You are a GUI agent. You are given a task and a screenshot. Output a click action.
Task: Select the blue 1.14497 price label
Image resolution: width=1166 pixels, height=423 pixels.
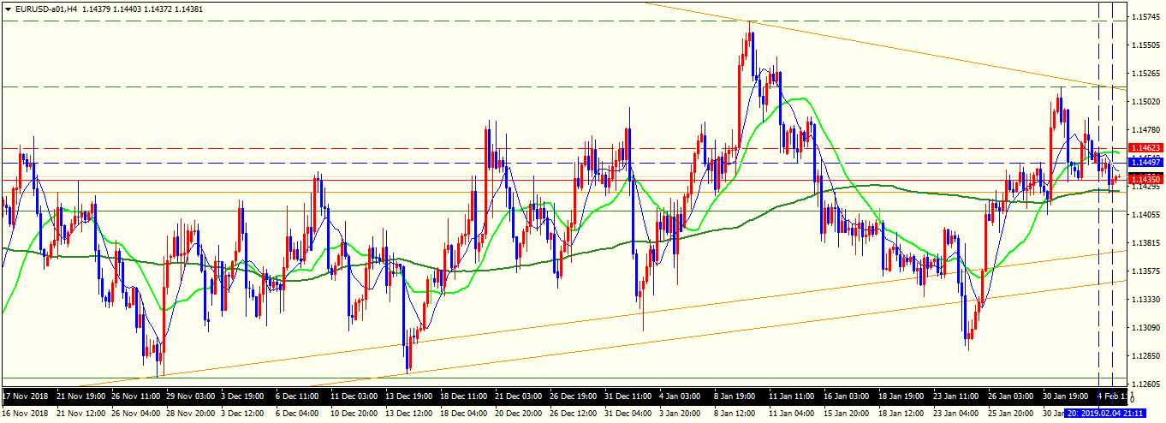(1145, 163)
